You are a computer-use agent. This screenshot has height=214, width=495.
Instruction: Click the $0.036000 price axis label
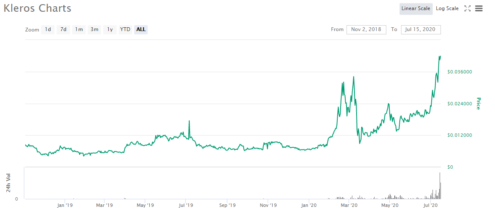click(460, 72)
